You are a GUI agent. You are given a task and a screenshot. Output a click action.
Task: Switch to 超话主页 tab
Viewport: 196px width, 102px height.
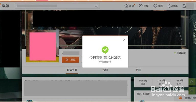(x=72, y=70)
